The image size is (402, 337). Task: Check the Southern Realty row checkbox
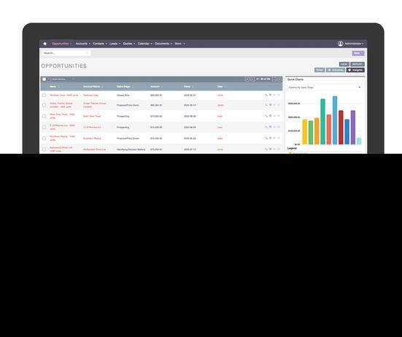coord(44,139)
